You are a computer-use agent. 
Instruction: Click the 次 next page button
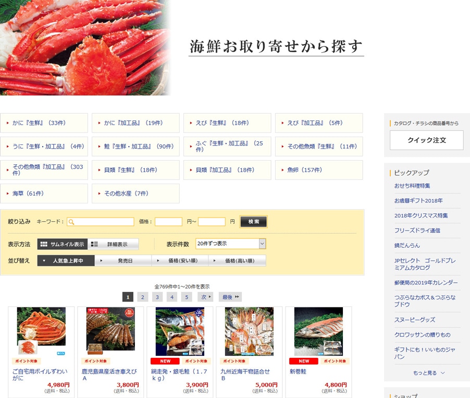coord(206,297)
